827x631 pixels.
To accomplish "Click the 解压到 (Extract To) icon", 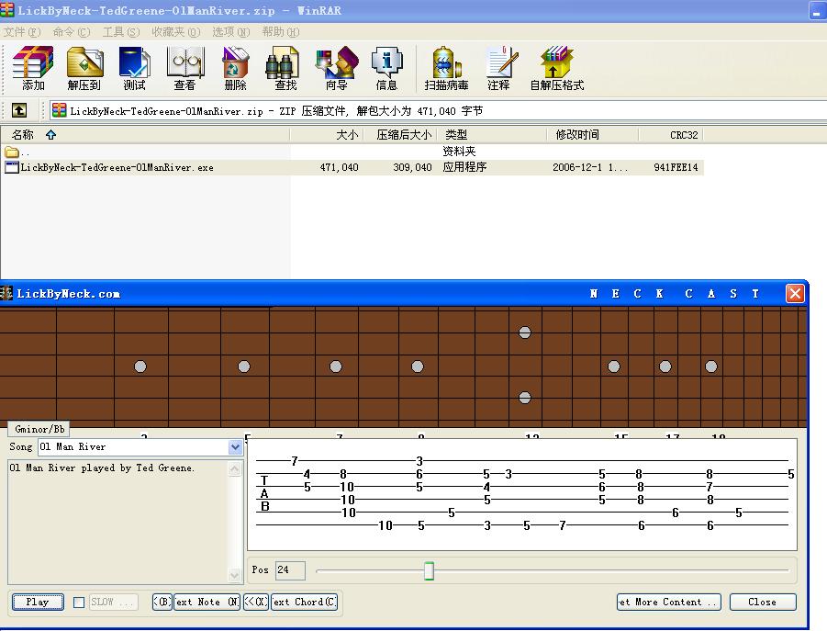I will [x=84, y=70].
